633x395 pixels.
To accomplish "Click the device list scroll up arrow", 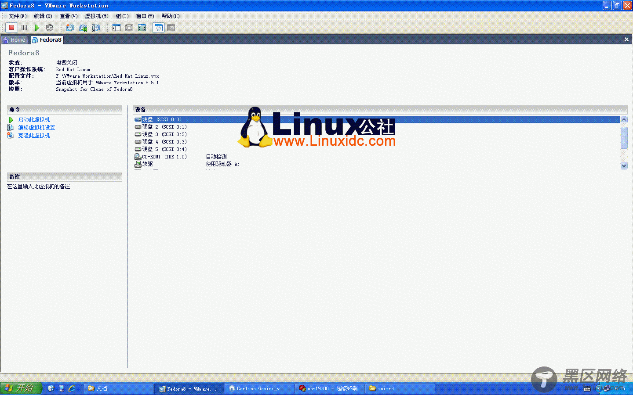I will [624, 119].
